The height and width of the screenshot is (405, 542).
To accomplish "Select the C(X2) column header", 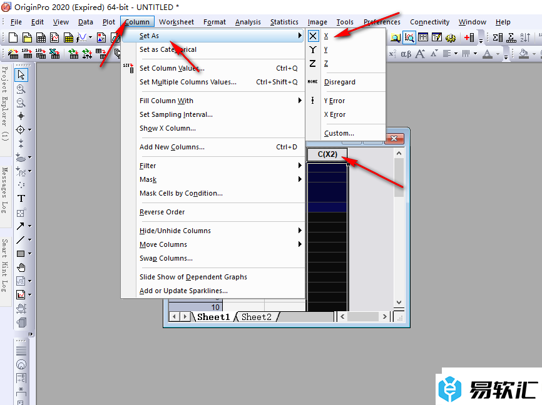I will pyautogui.click(x=327, y=154).
